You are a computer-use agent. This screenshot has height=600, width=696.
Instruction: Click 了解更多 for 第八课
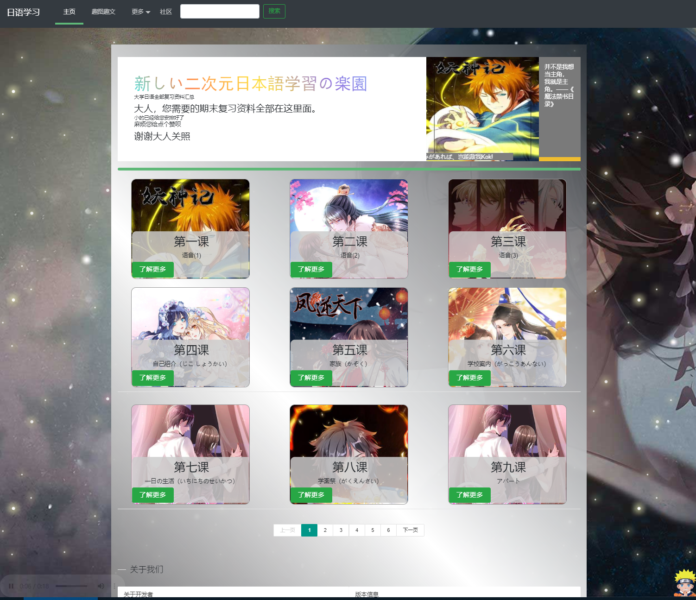tap(311, 495)
